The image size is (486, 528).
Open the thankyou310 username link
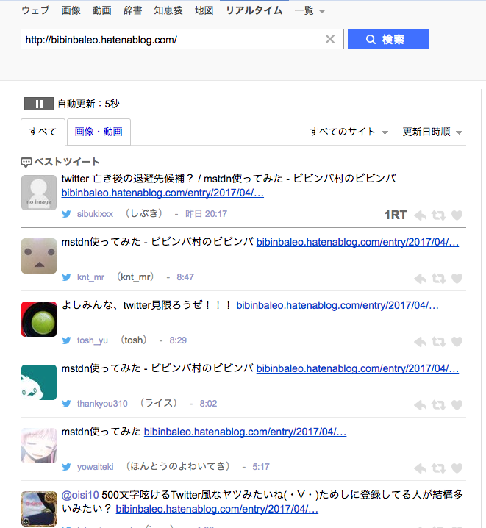pyautogui.click(x=102, y=404)
